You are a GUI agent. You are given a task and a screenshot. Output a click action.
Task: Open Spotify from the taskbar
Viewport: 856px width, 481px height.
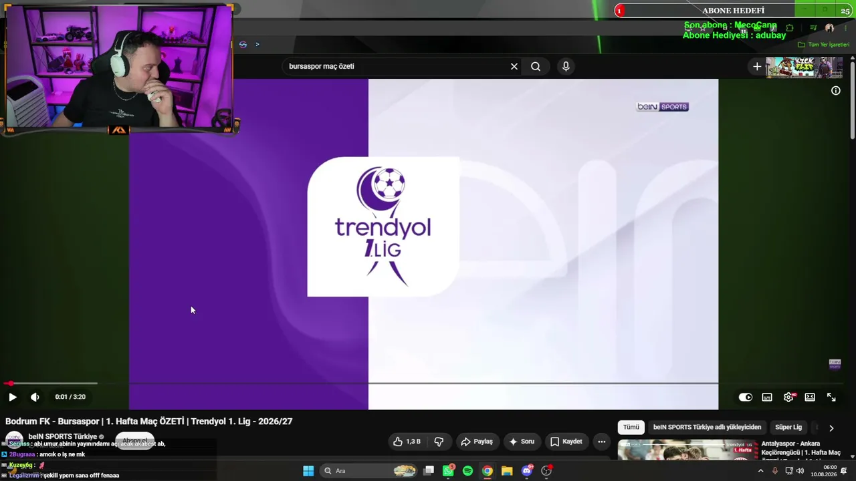pyautogui.click(x=467, y=471)
